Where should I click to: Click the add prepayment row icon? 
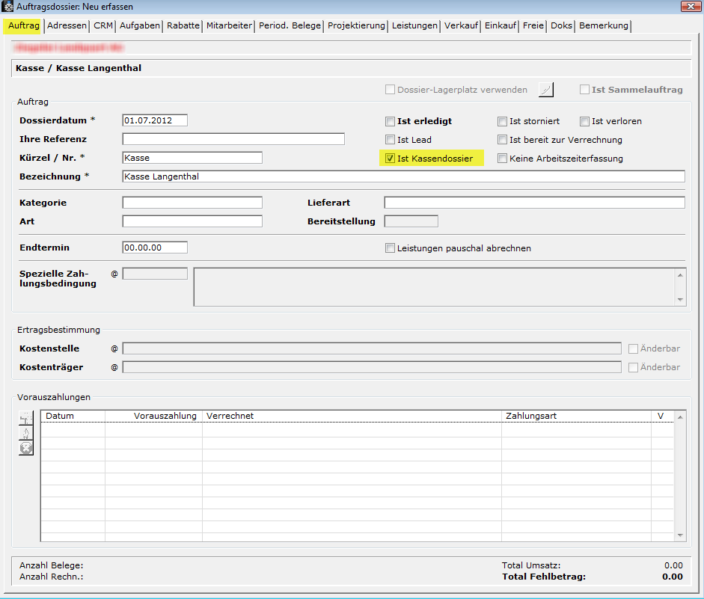tap(26, 418)
